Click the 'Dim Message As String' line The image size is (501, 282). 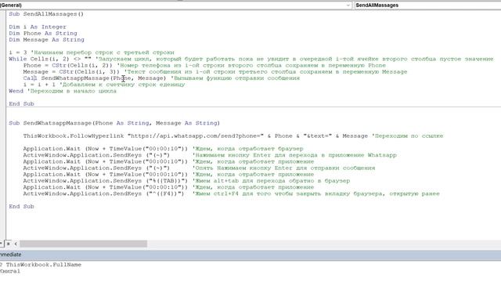pos(47,40)
